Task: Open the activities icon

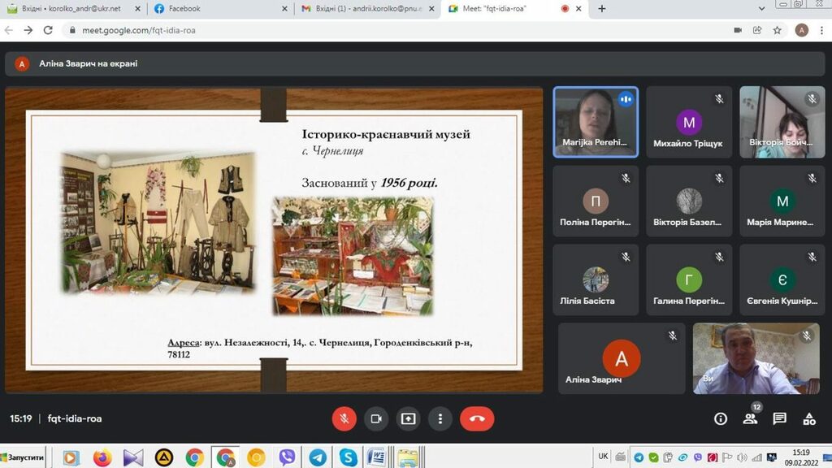Action: (x=809, y=418)
